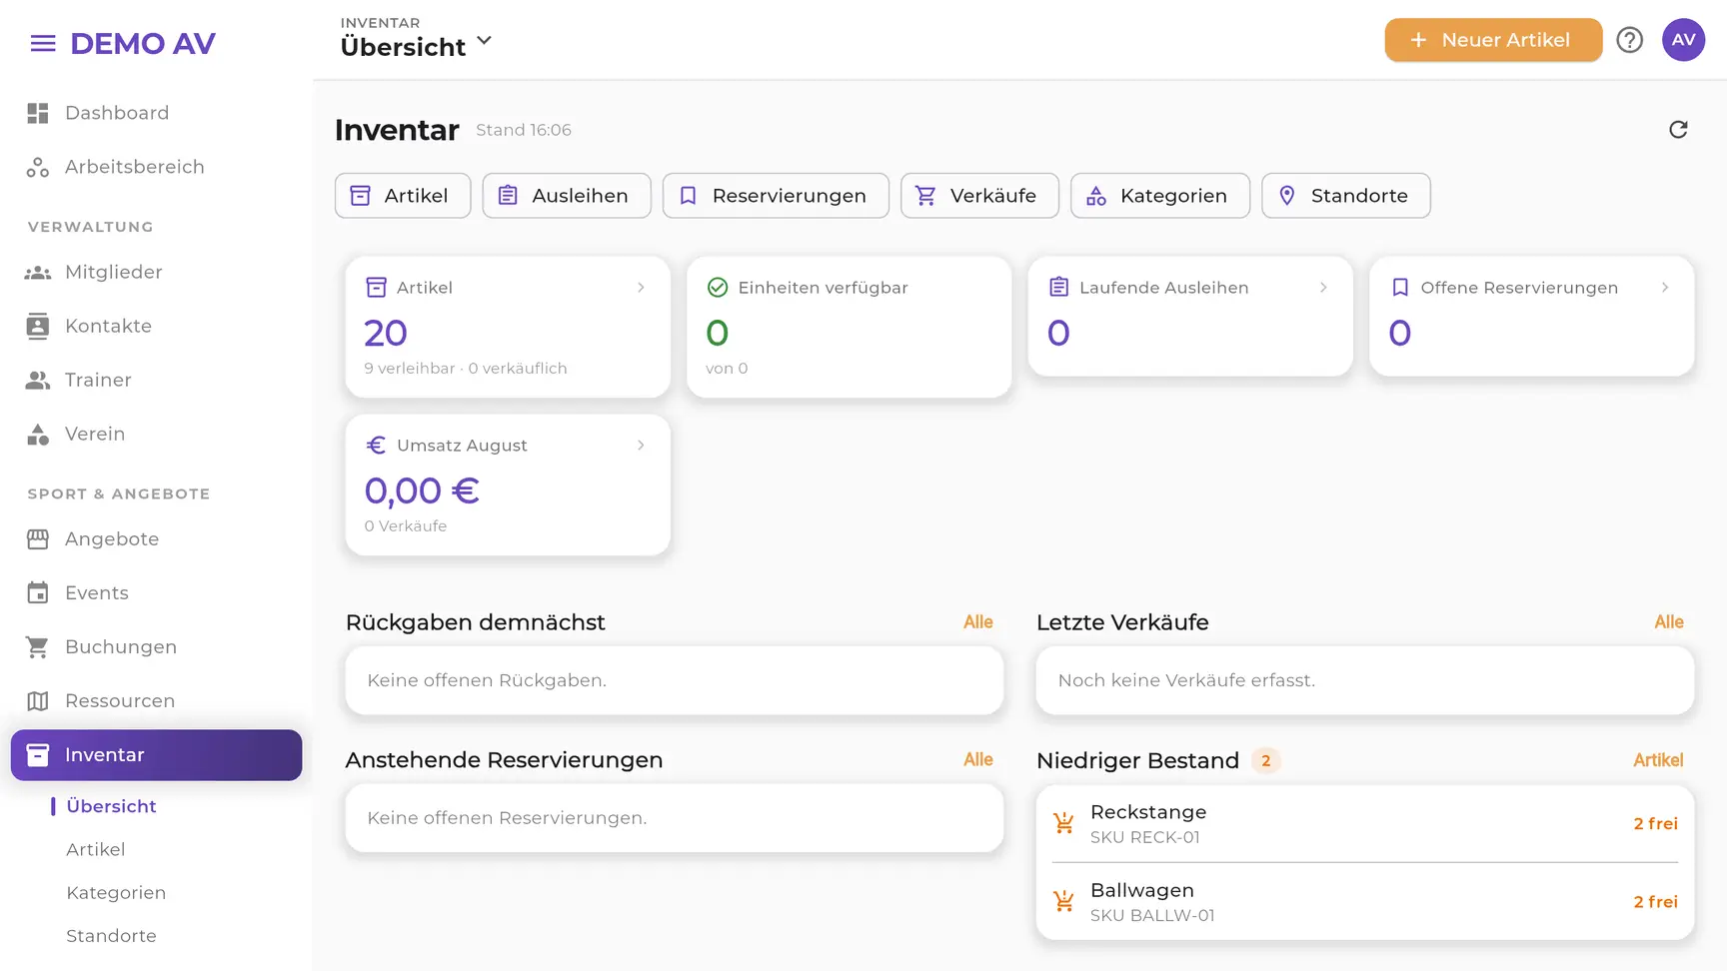Open the Laufende Ausleihen card chevron

coord(1323,288)
